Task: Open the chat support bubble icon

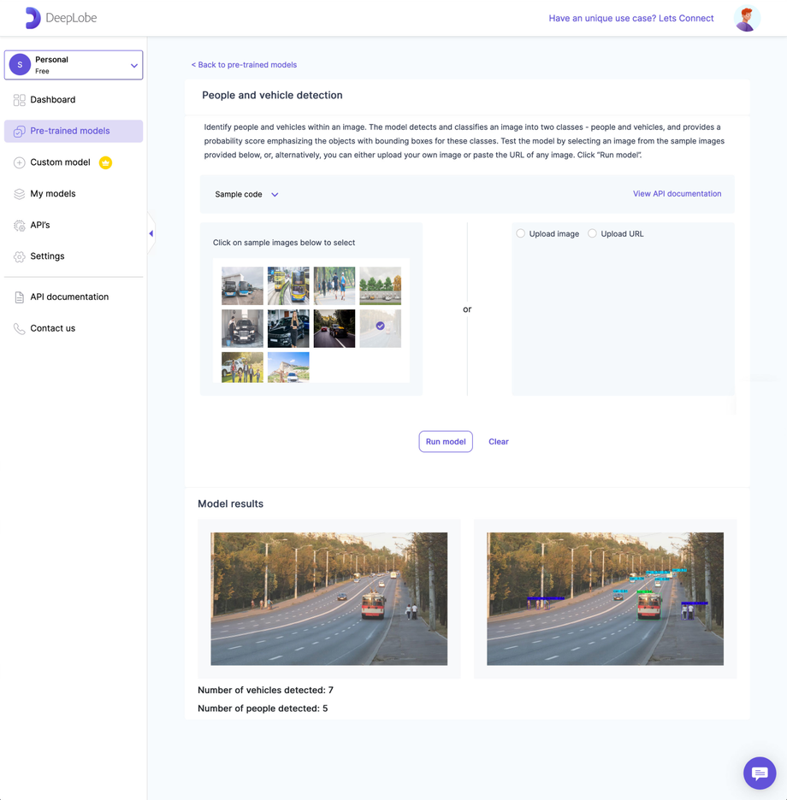Action: pos(759,773)
